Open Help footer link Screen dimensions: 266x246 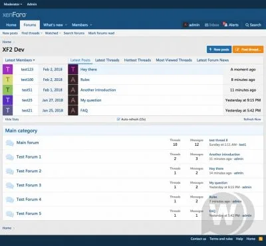pyautogui.click(x=239, y=239)
